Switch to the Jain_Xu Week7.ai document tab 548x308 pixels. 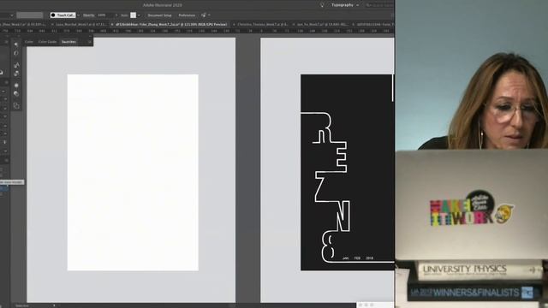tap(322, 25)
